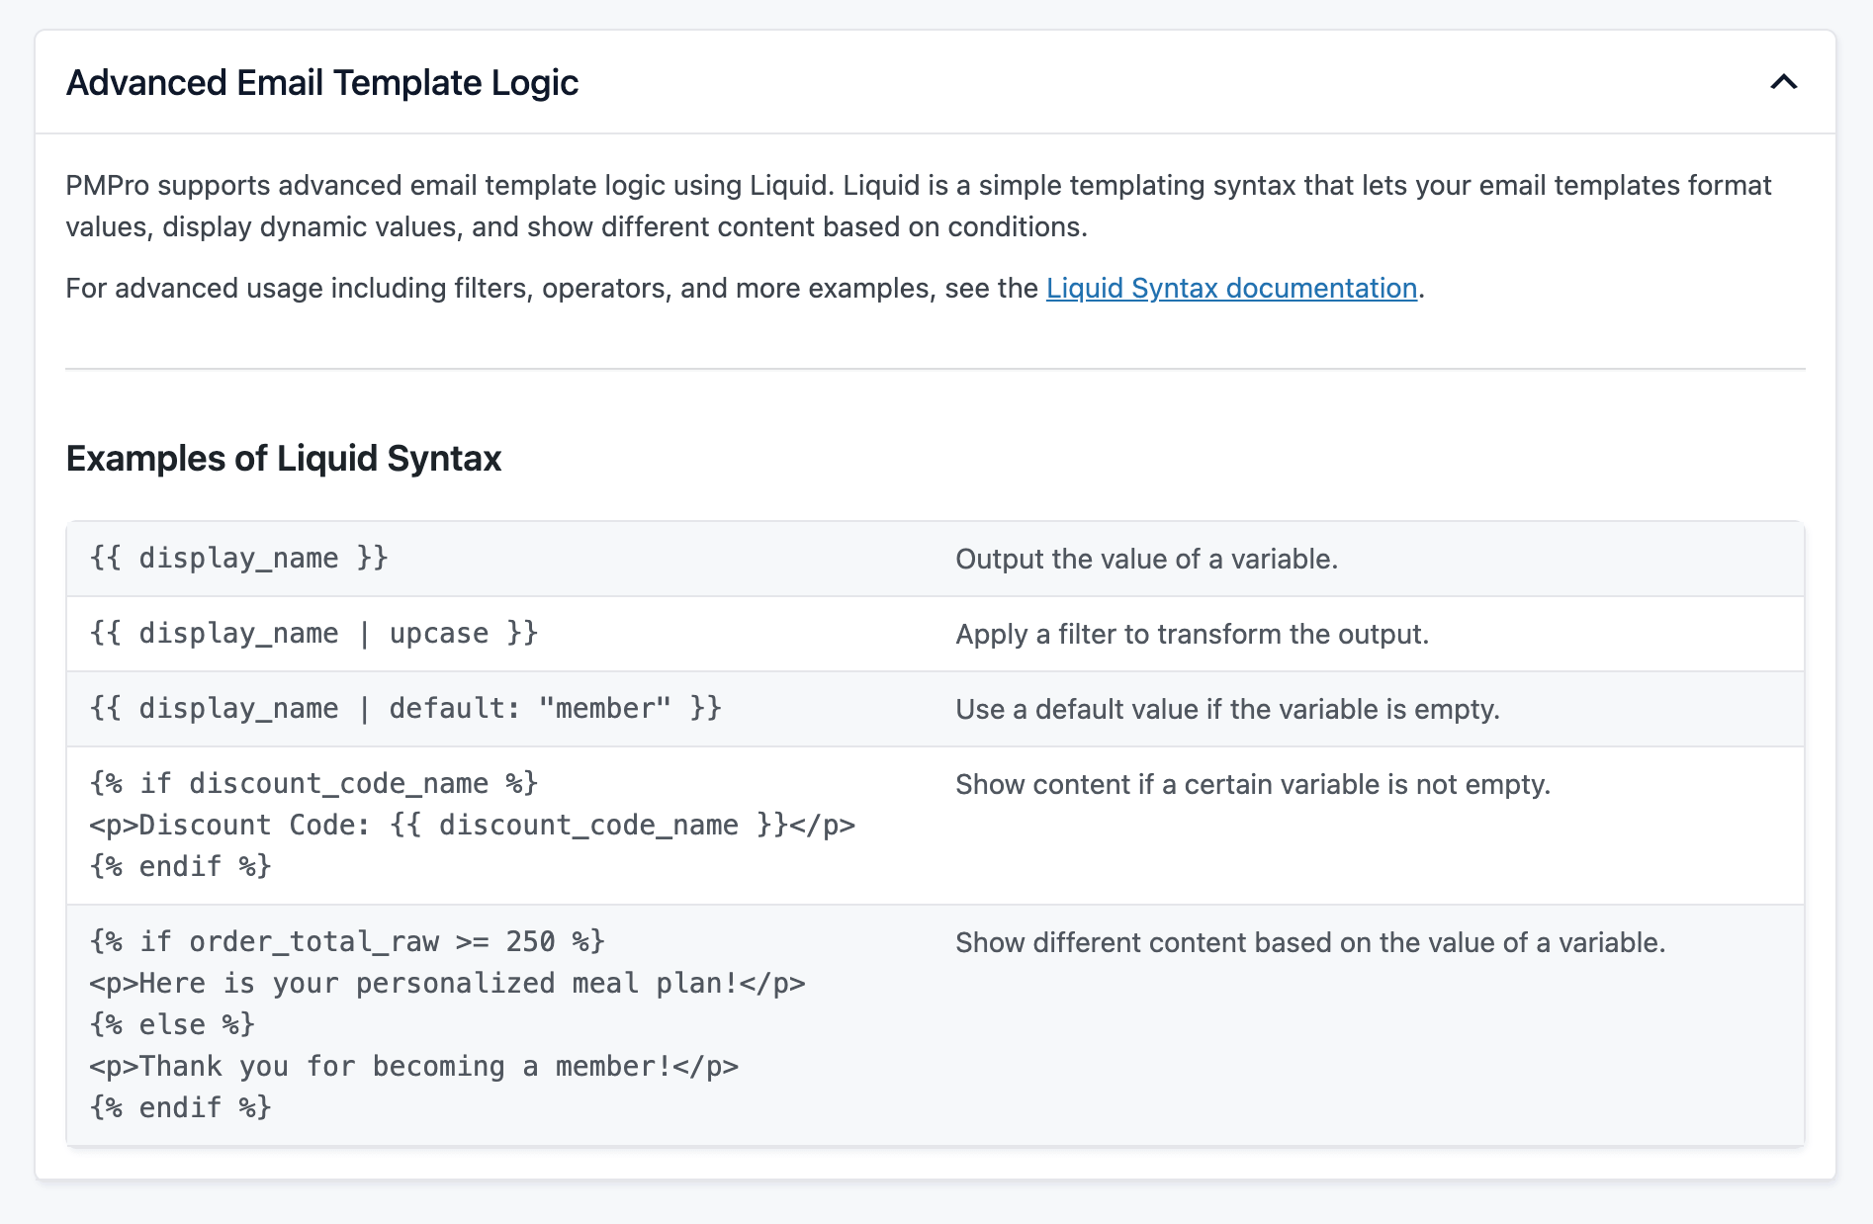This screenshot has height=1224, width=1873.
Task: Click the 'Here is your personalized meal plan!' line
Action: [450, 983]
